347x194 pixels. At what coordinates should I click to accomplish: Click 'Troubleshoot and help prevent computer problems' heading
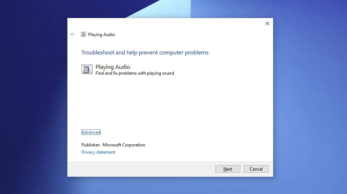(145, 53)
